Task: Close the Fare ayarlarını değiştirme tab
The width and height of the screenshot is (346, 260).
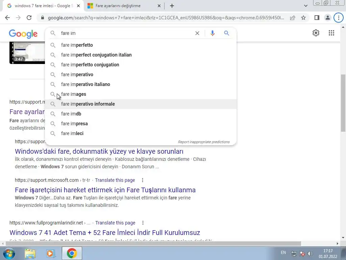Action: pos(159,6)
